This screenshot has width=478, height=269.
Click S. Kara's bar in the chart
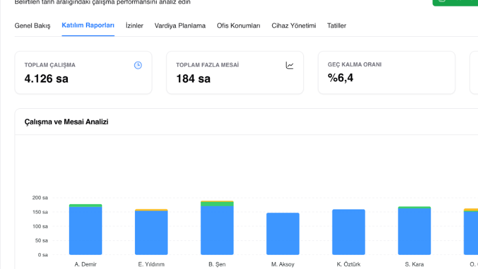(x=414, y=230)
